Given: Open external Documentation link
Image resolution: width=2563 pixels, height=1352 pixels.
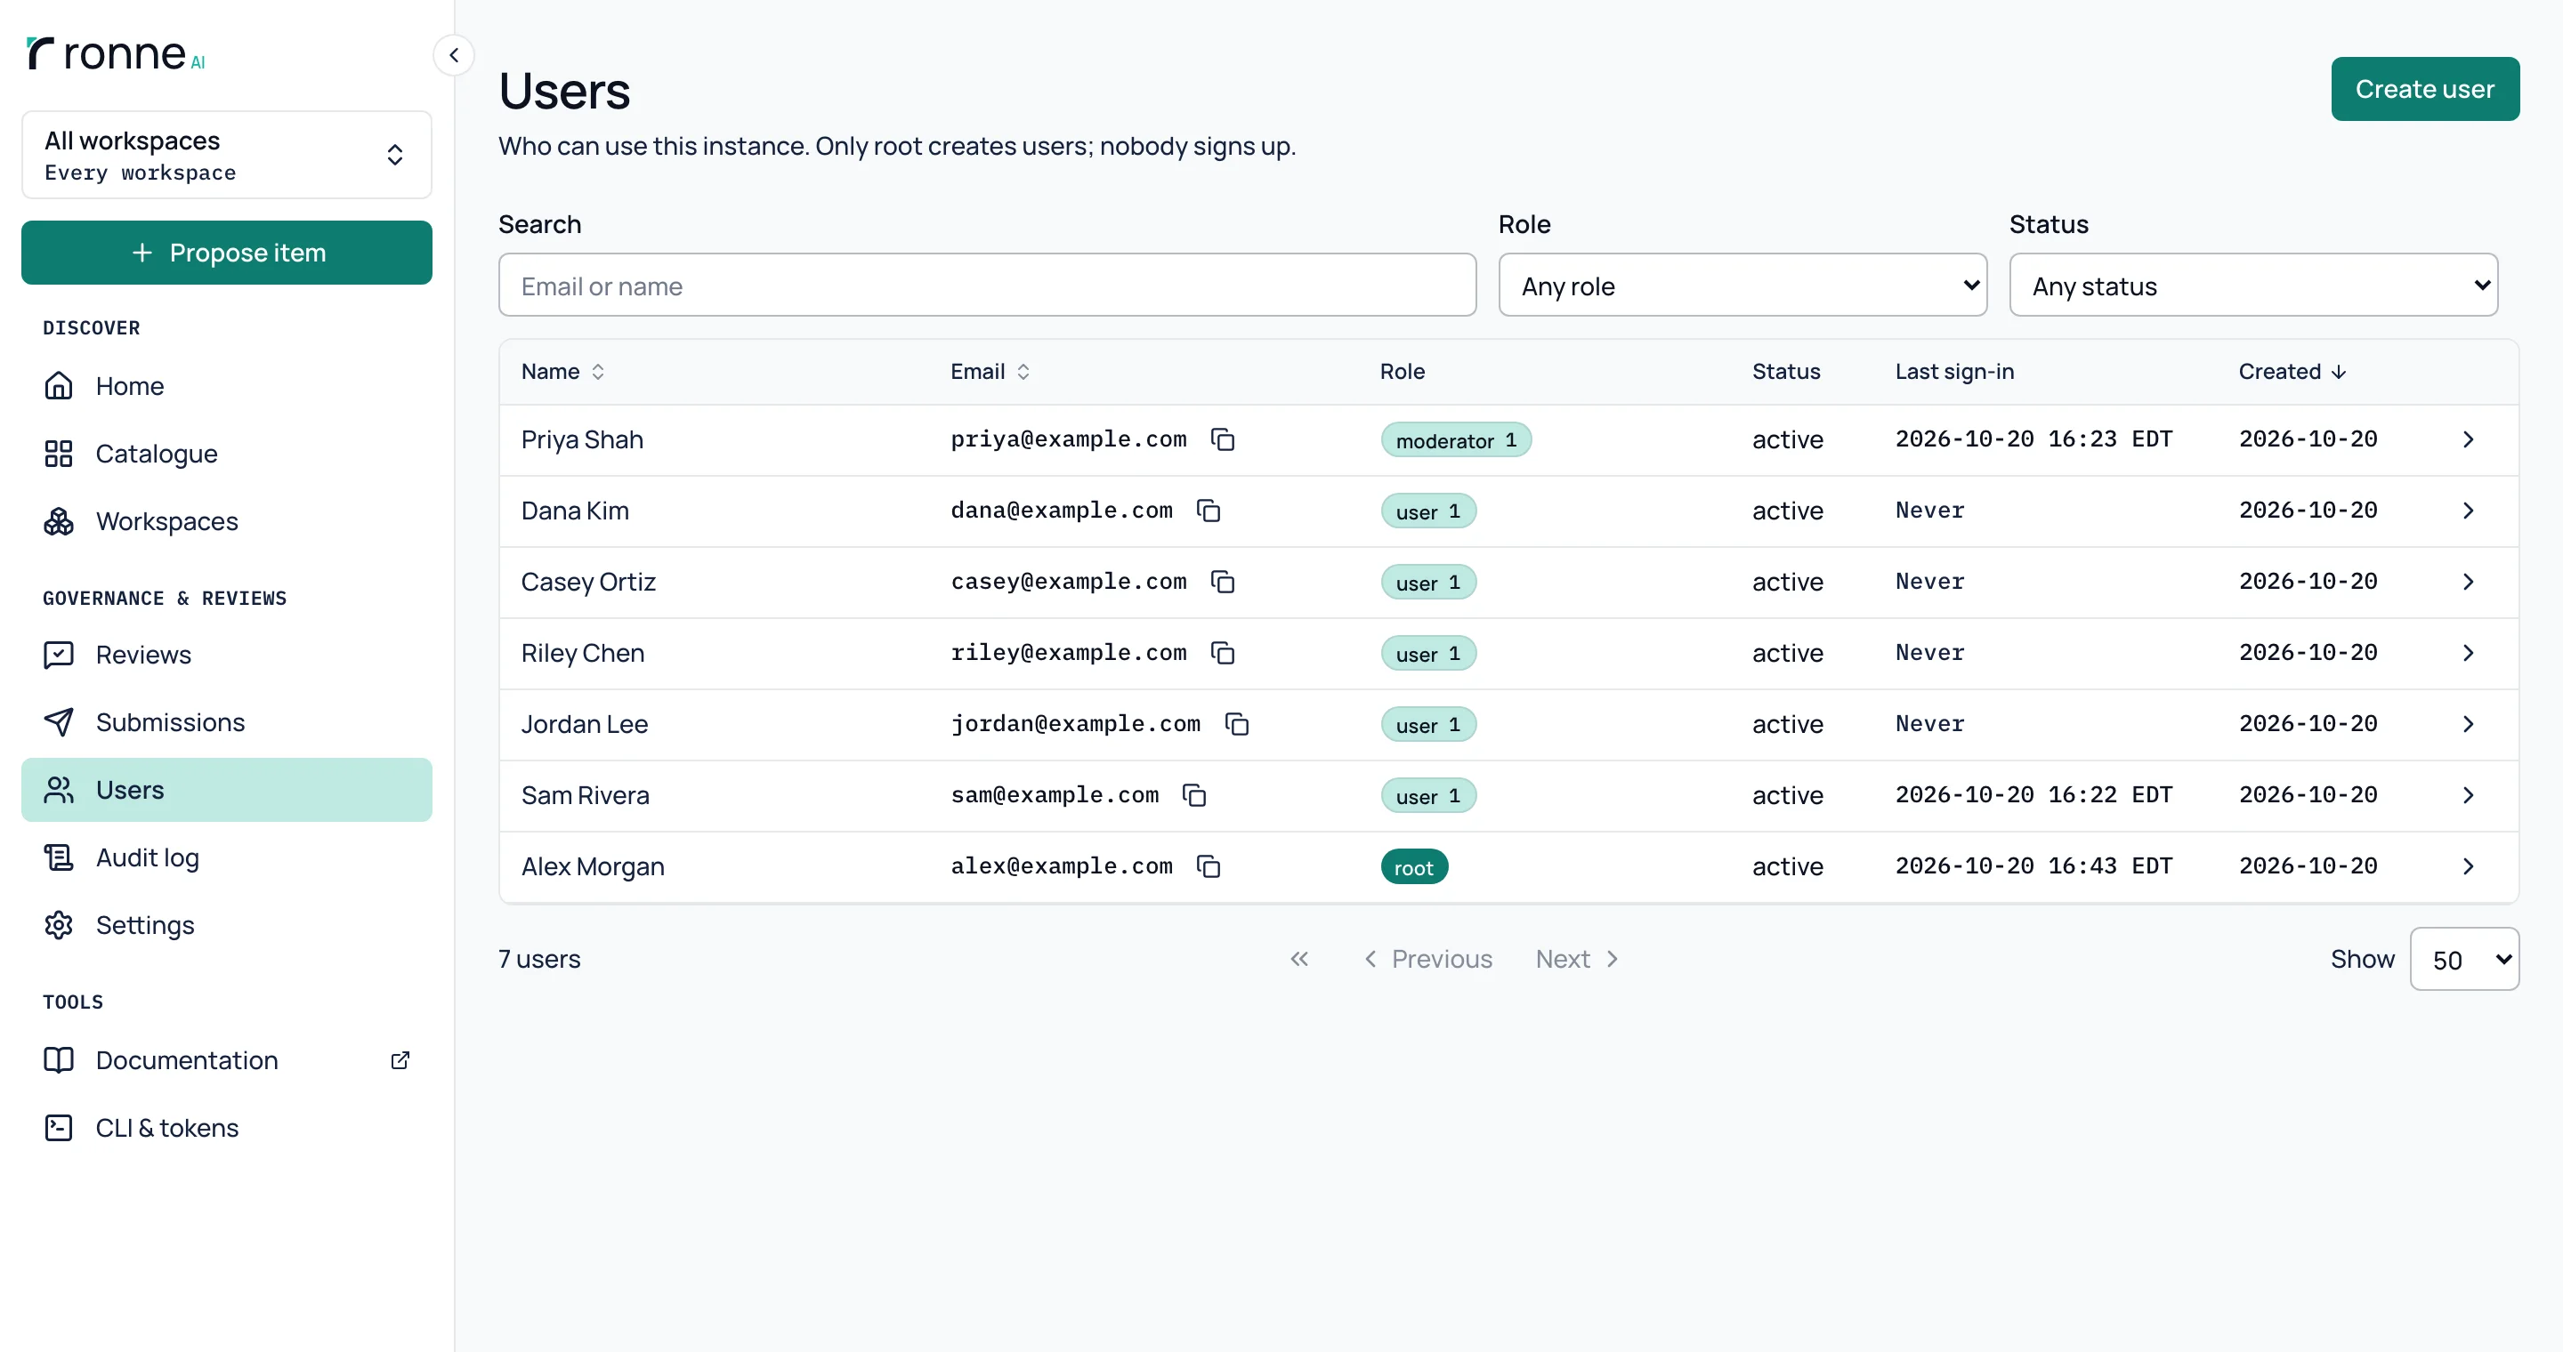Looking at the screenshot, I should coord(227,1061).
